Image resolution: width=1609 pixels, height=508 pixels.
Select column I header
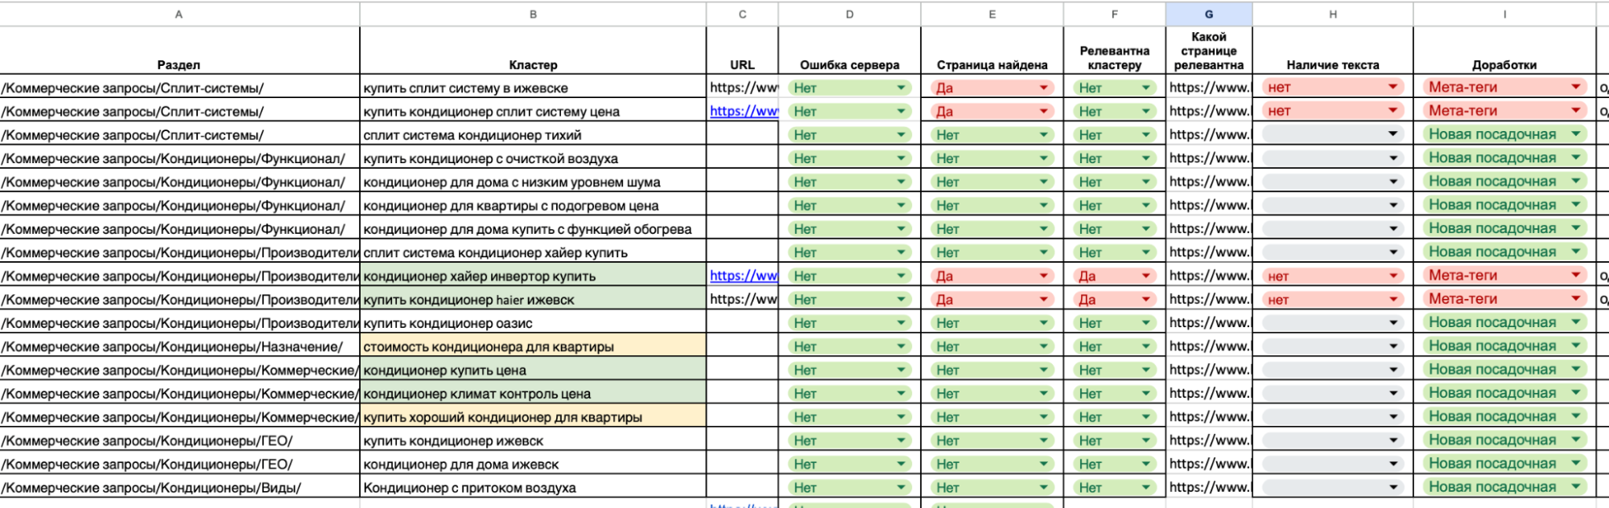1504,14
